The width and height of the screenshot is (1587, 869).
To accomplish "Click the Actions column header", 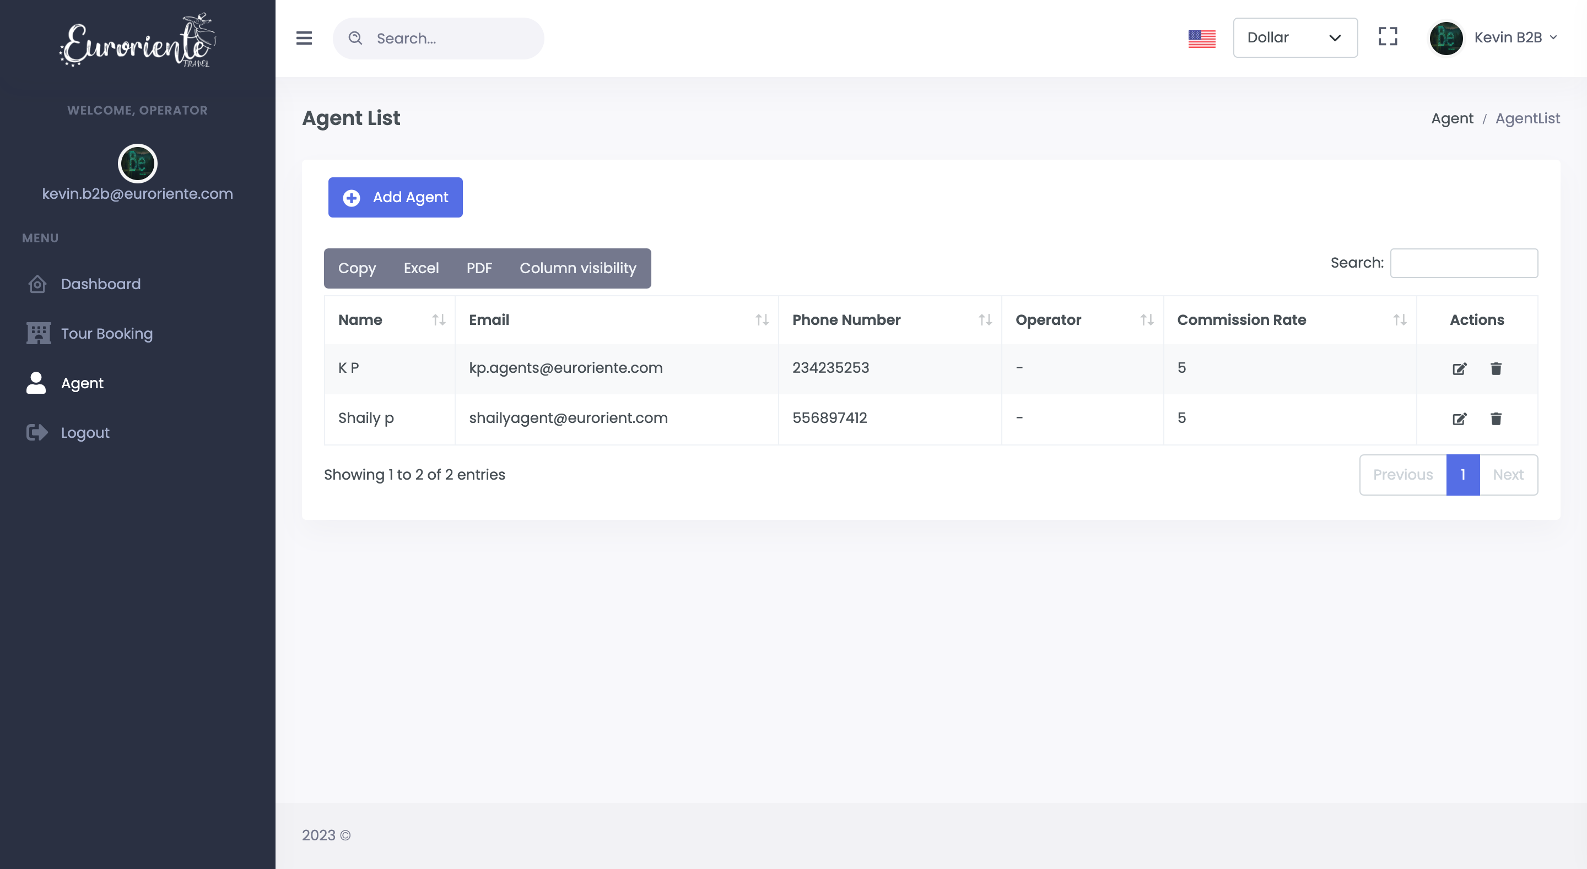I will [1477, 319].
